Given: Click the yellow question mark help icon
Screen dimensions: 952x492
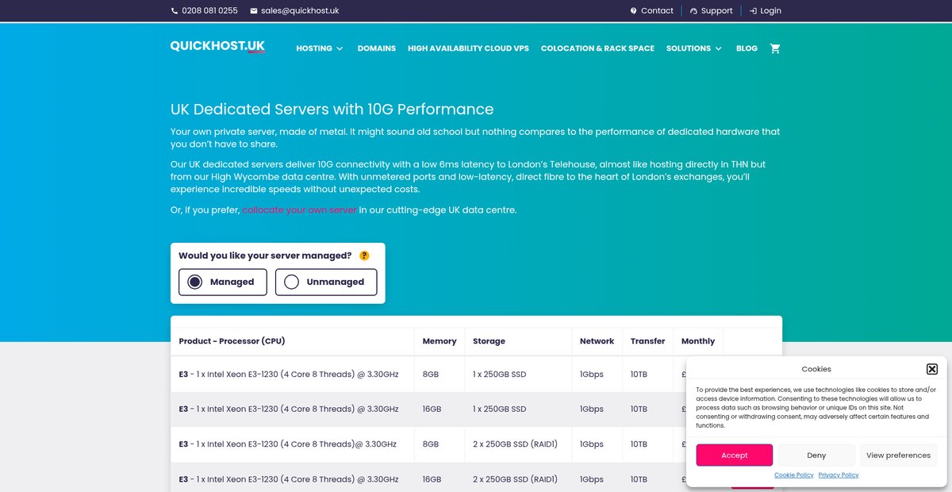Looking at the screenshot, I should pyautogui.click(x=364, y=256).
